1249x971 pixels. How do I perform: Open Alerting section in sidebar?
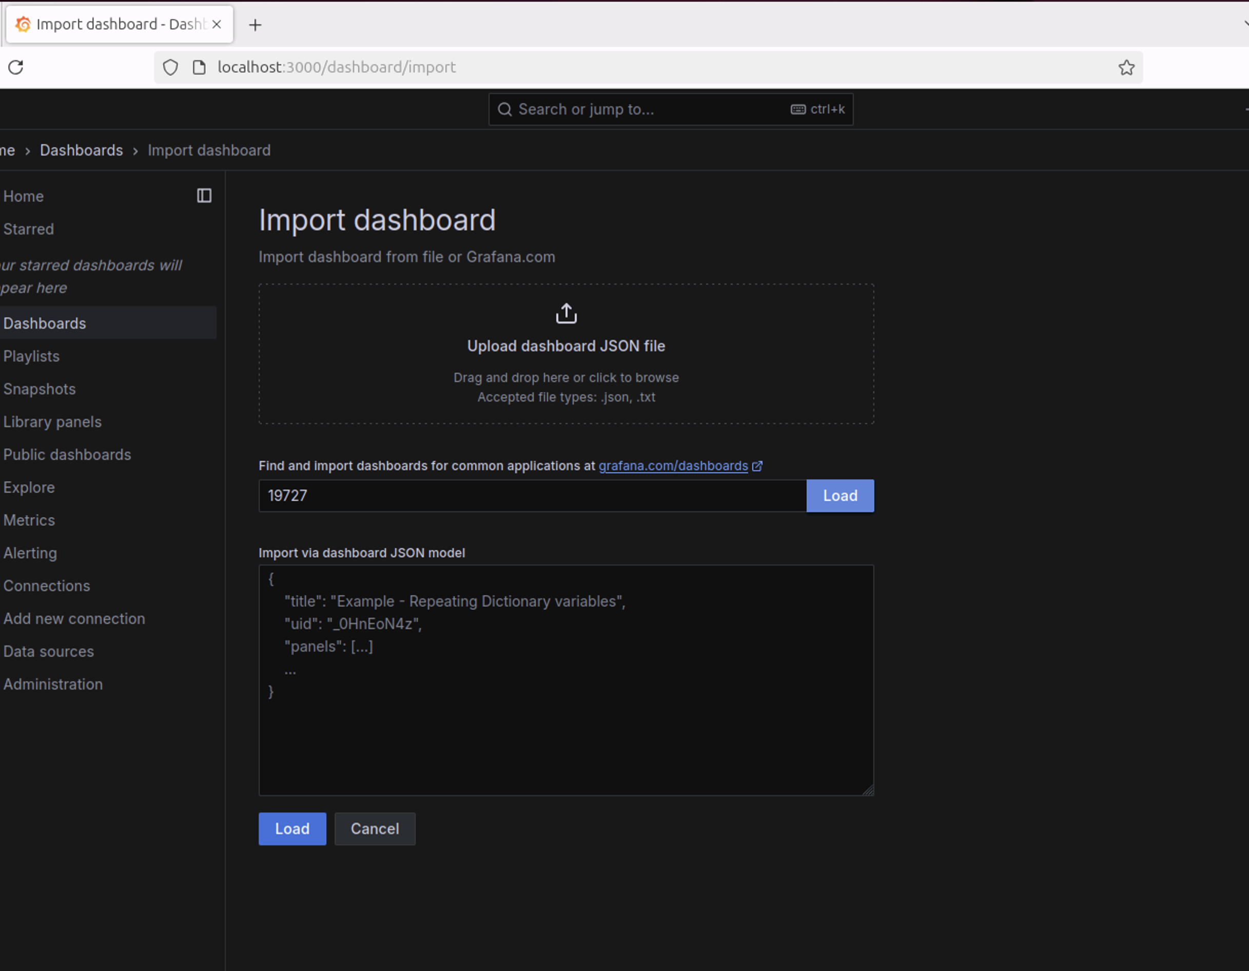tap(30, 553)
